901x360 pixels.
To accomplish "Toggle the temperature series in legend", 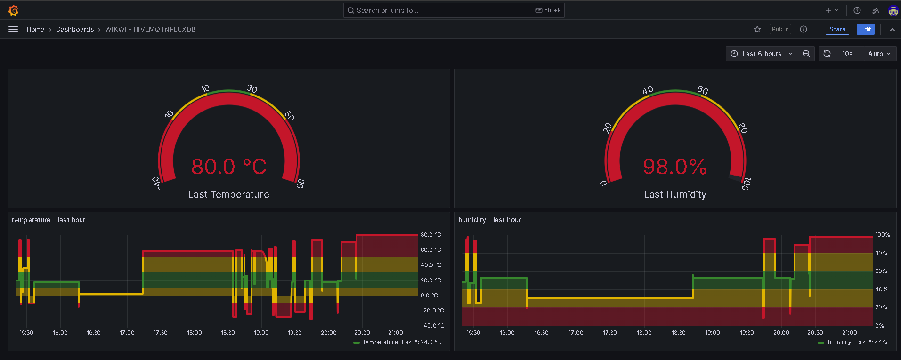I will (x=381, y=342).
